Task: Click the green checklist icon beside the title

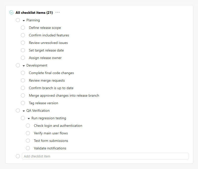Action: [x=11, y=12]
